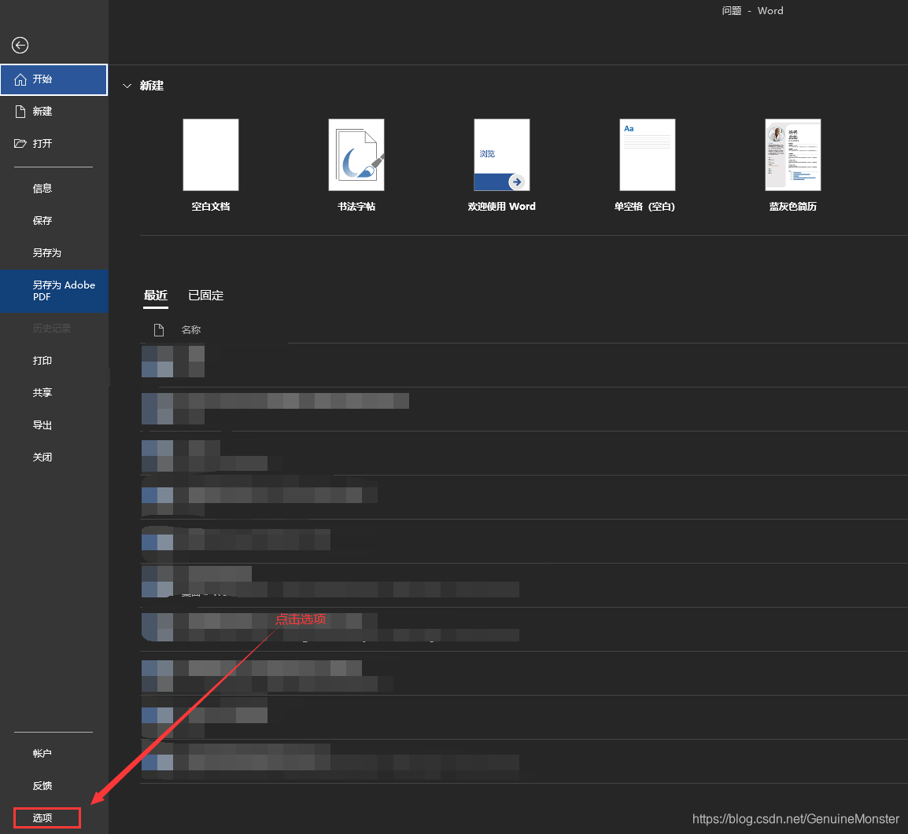This screenshot has width=908, height=834.
Task: Open the 反馈 page
Action: (54, 785)
